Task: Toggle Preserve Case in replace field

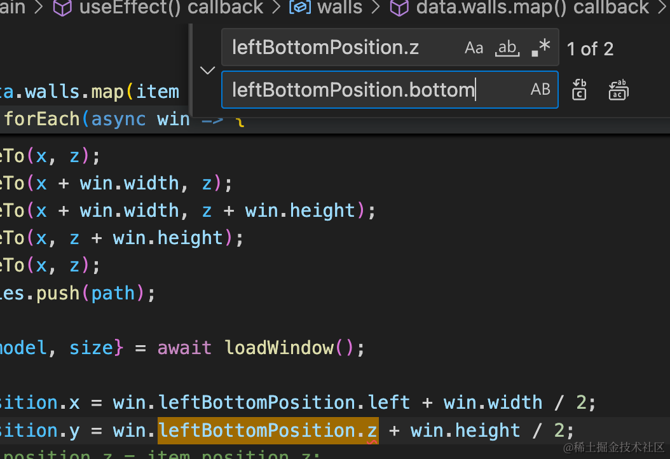Action: click(540, 90)
